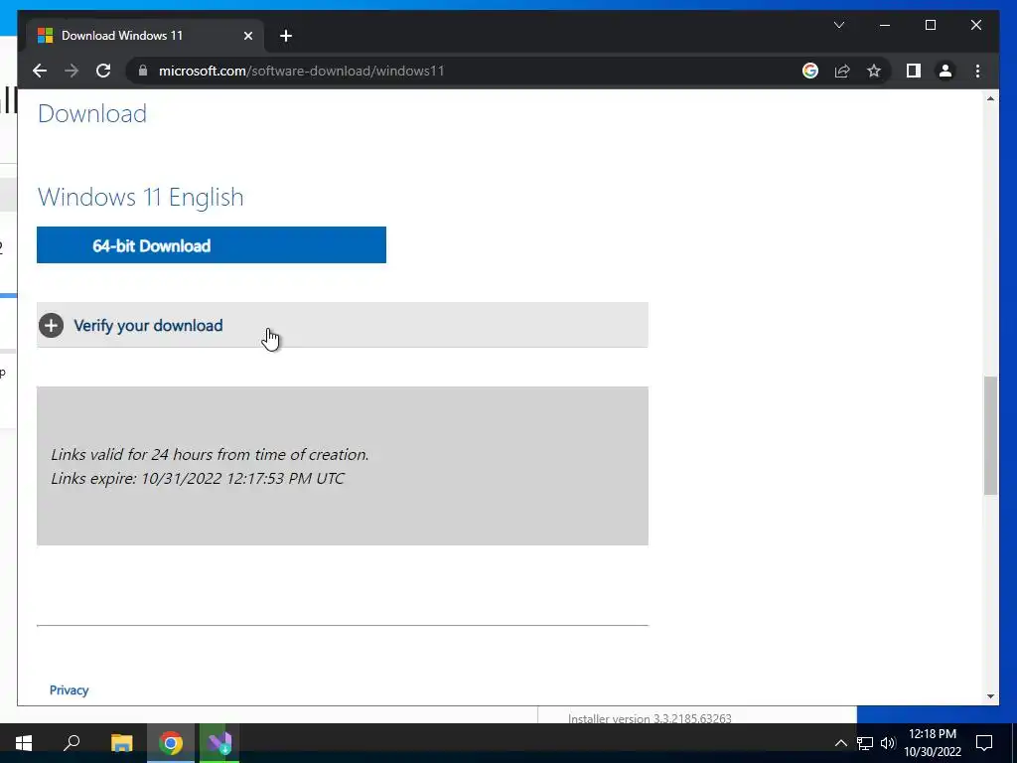This screenshot has width=1017, height=763.
Task: Open Chrome three-dot menu
Action: coord(977,71)
